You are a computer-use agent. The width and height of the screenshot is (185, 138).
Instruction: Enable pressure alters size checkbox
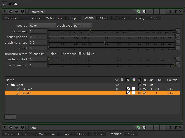click(x=47, y=54)
